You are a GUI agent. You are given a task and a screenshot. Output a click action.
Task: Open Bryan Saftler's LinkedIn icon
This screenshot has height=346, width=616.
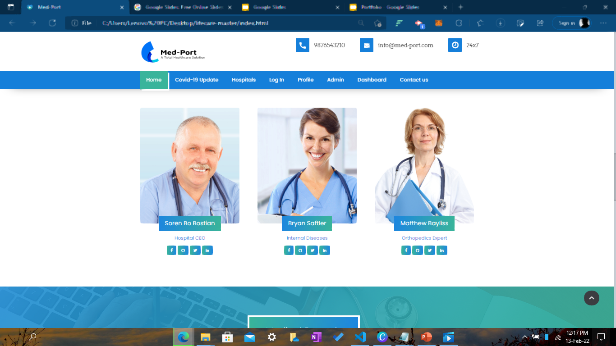(325, 250)
